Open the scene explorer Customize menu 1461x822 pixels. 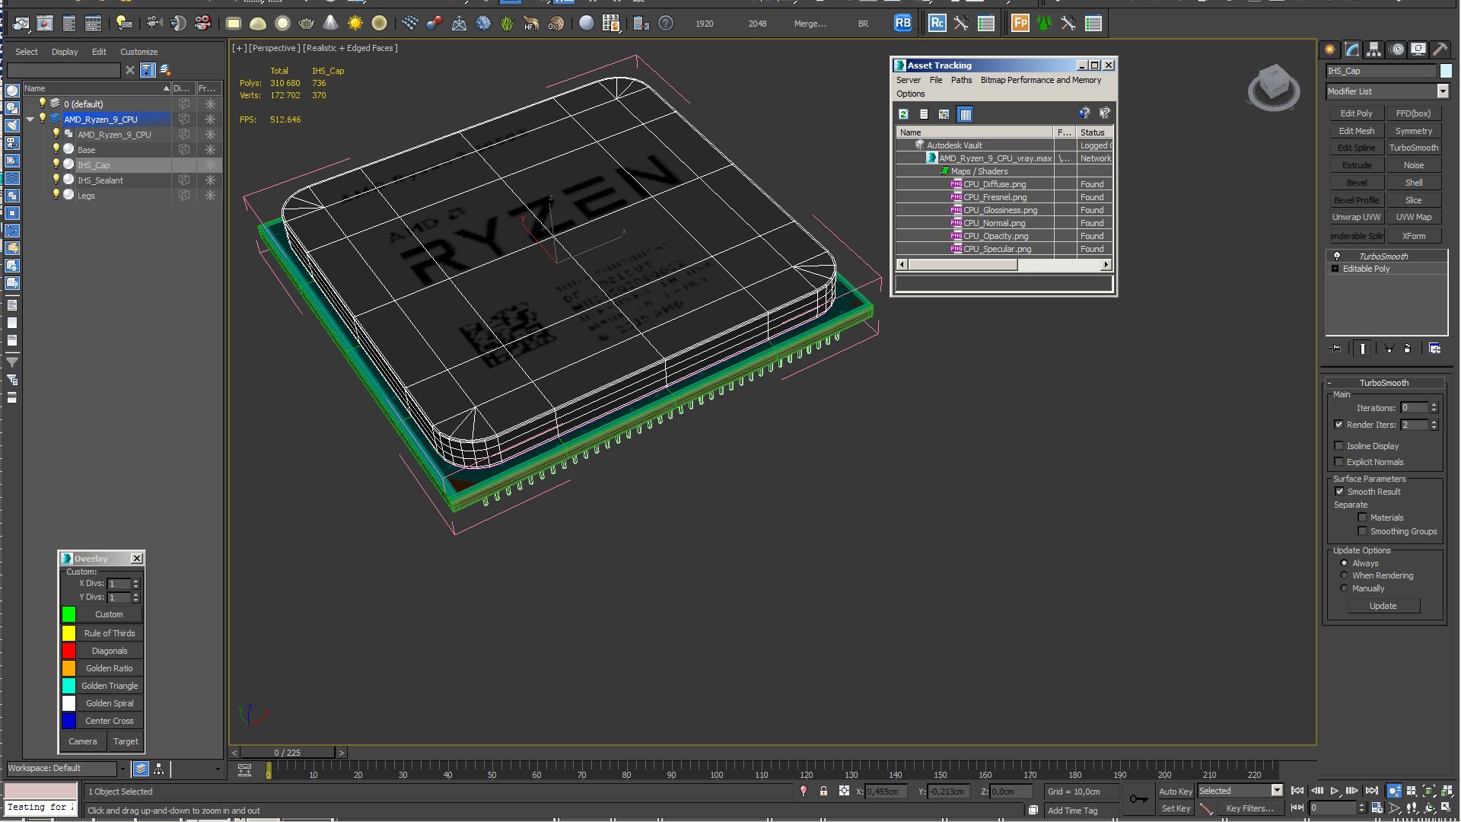click(138, 52)
